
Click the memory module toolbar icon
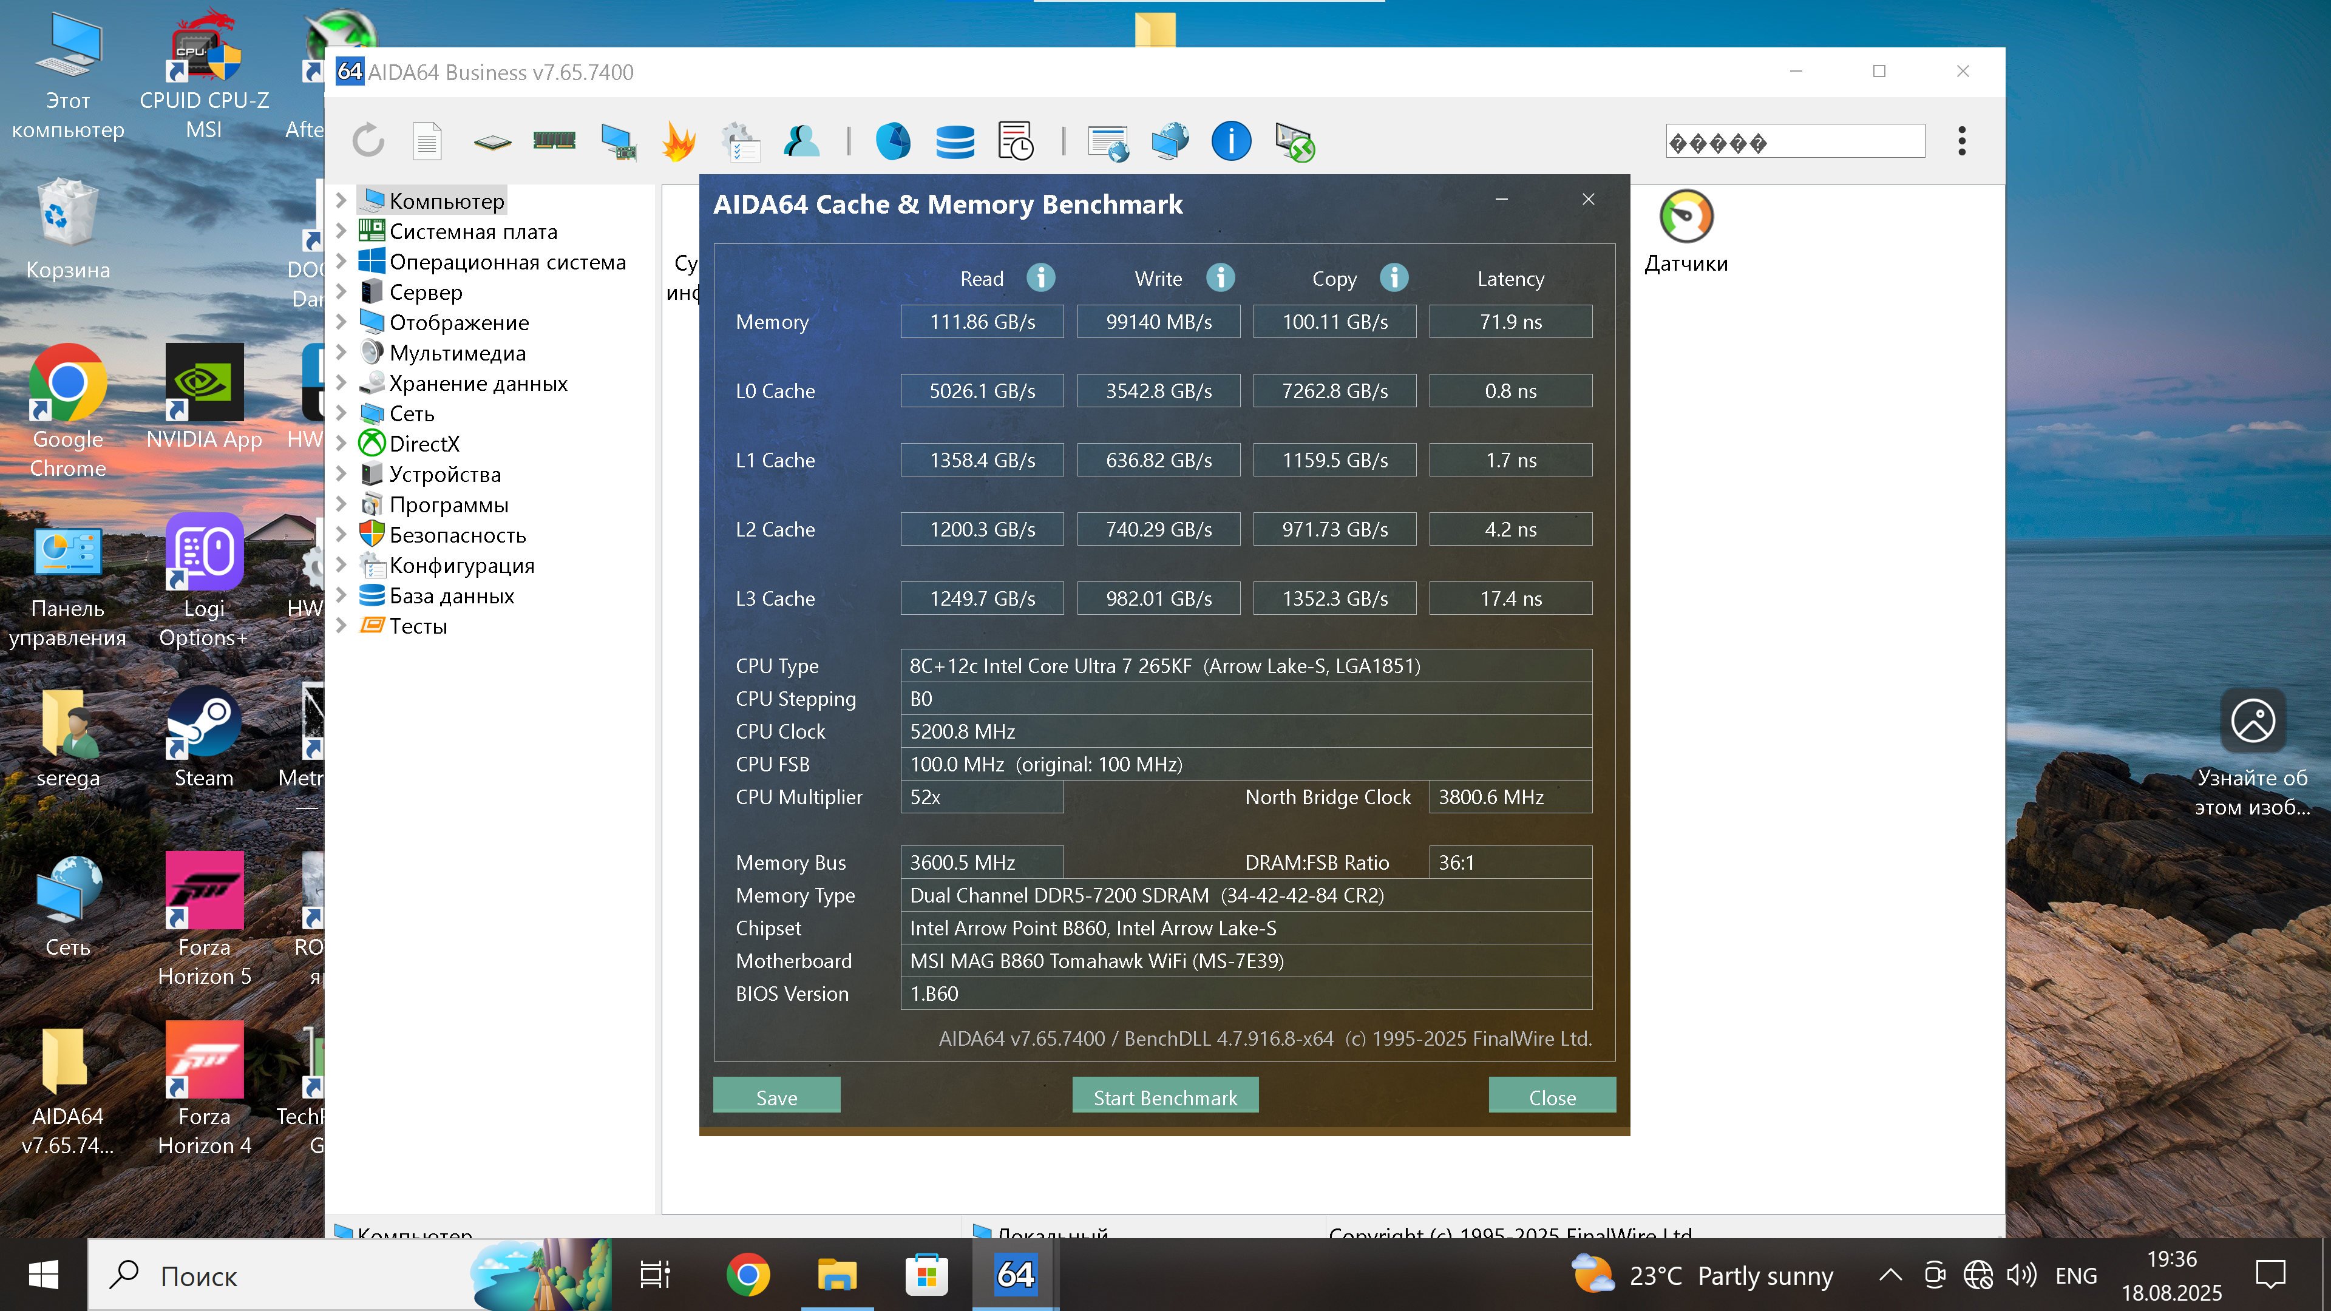(554, 141)
